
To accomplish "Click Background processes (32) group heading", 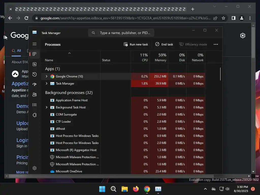I will coord(69,92).
